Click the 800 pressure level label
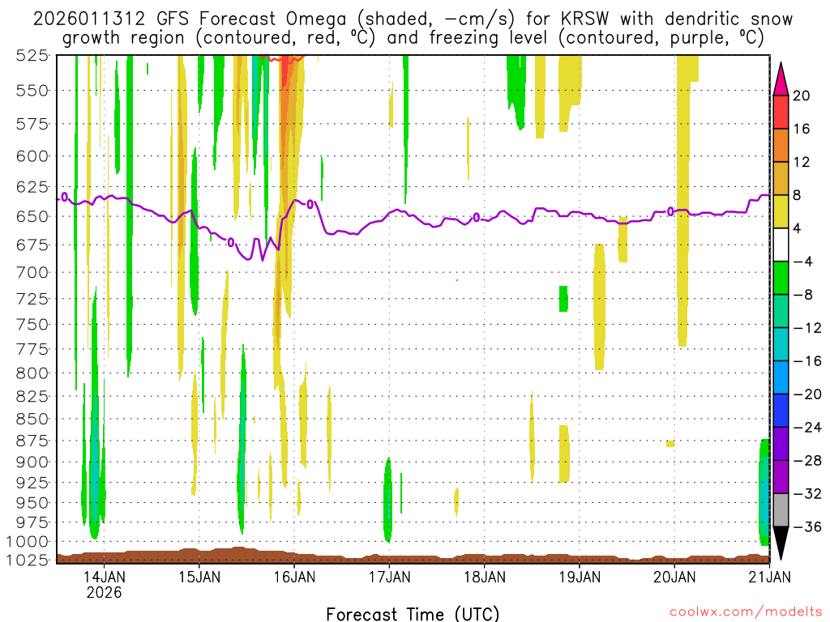Image resolution: width=830 pixels, height=622 pixels. [x=32, y=373]
